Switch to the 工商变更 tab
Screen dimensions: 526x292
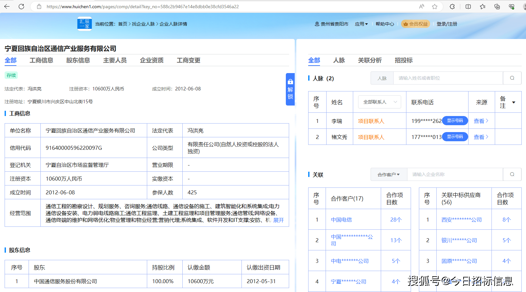[189, 60]
